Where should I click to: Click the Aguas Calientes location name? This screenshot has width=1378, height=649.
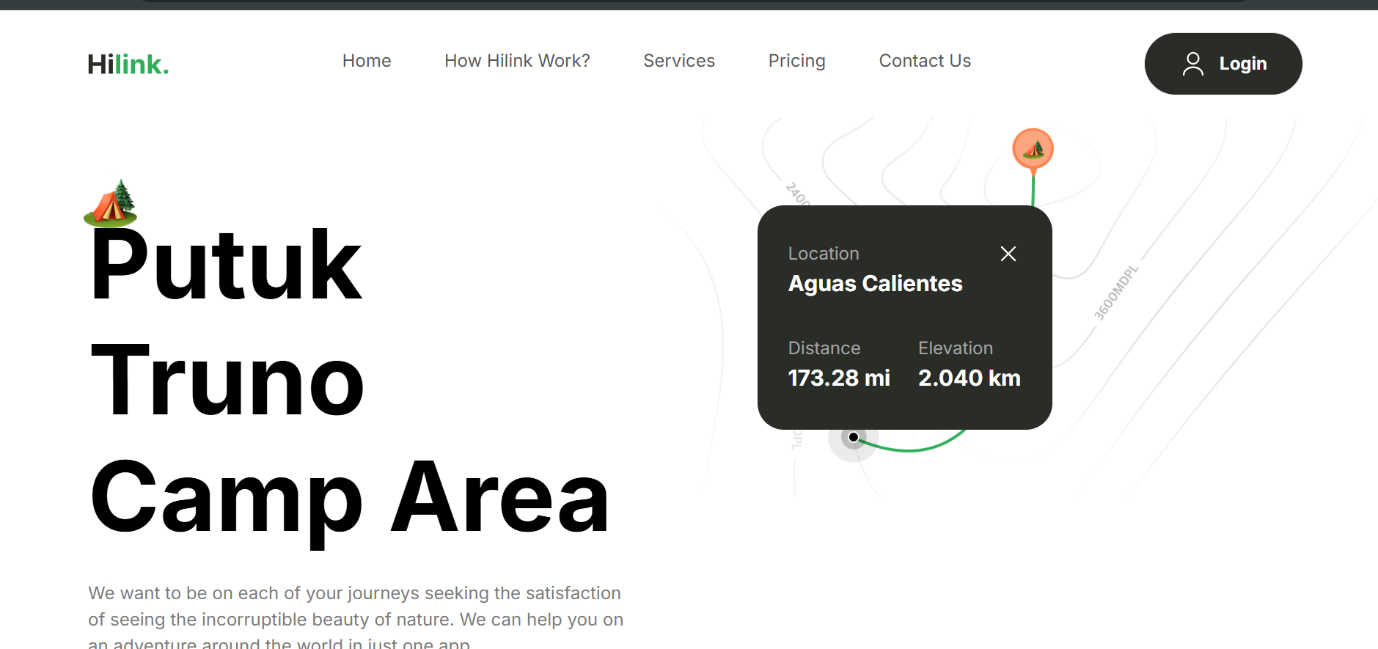[x=875, y=284]
